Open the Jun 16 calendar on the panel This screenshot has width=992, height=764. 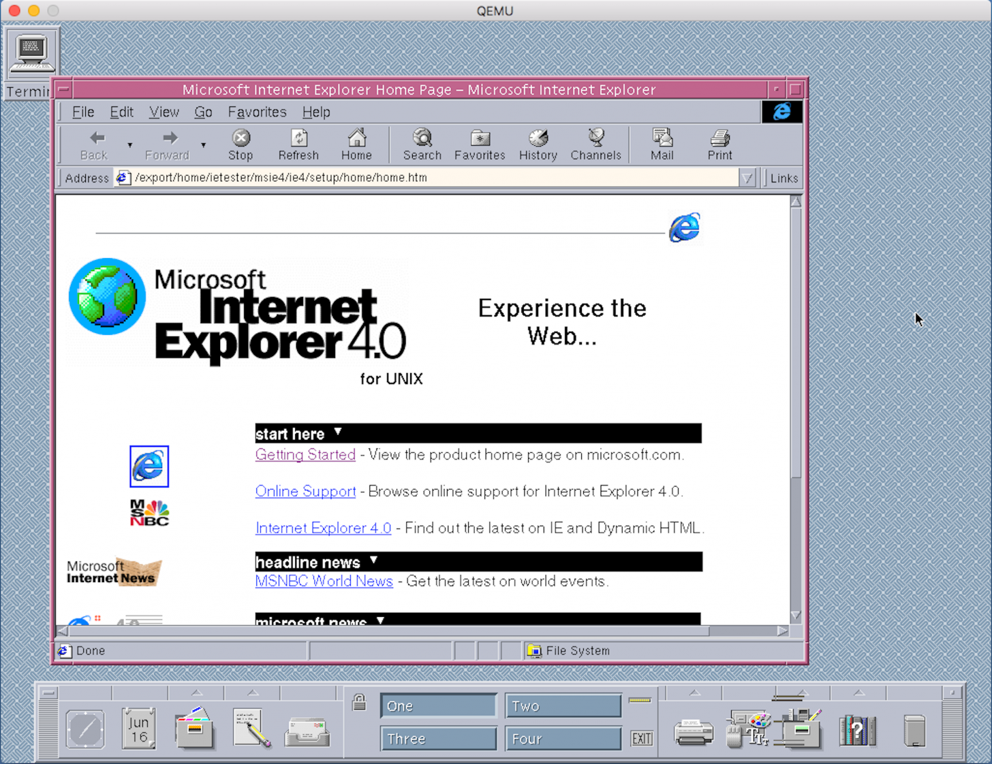(139, 729)
